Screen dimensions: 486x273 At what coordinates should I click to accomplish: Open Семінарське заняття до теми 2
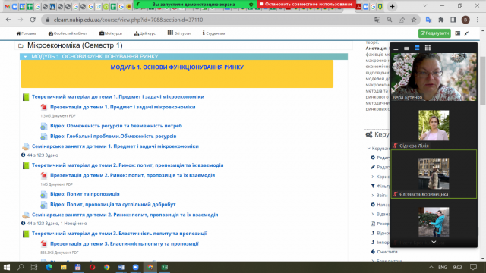(x=125, y=215)
